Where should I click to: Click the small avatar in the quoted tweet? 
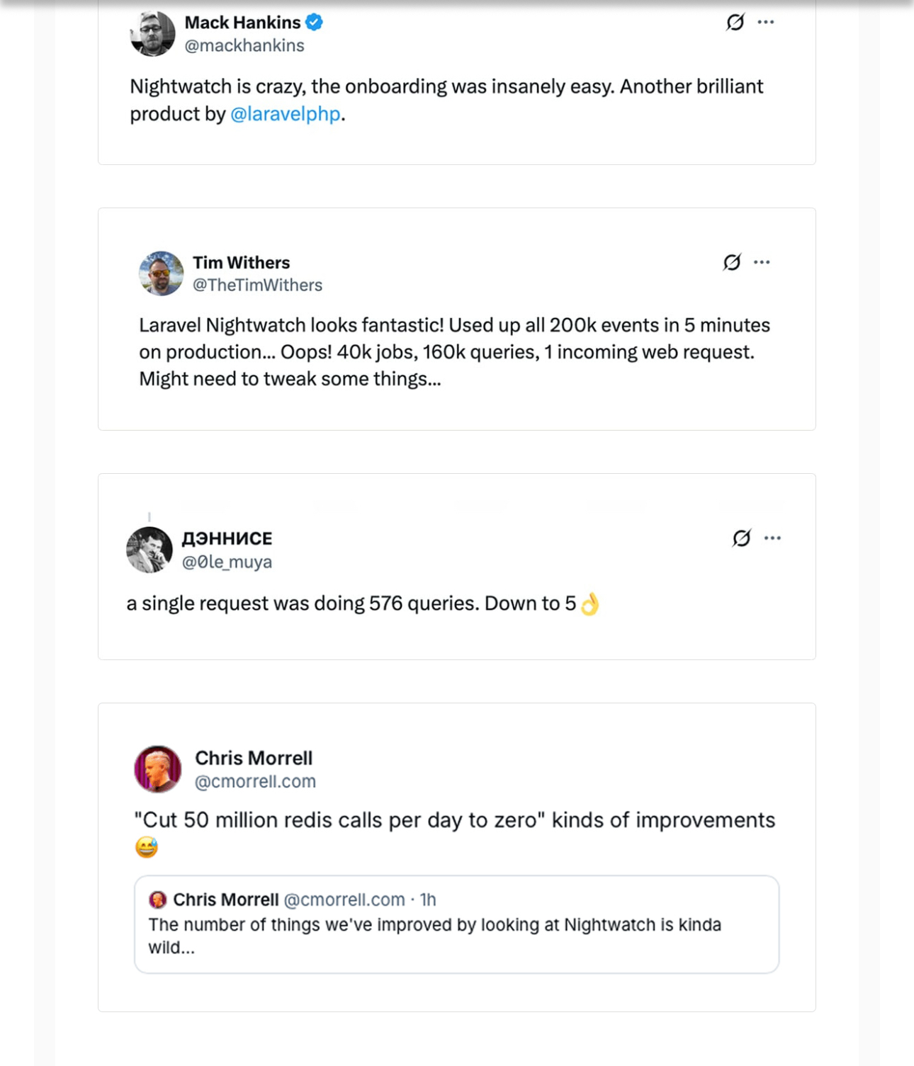[x=157, y=900]
